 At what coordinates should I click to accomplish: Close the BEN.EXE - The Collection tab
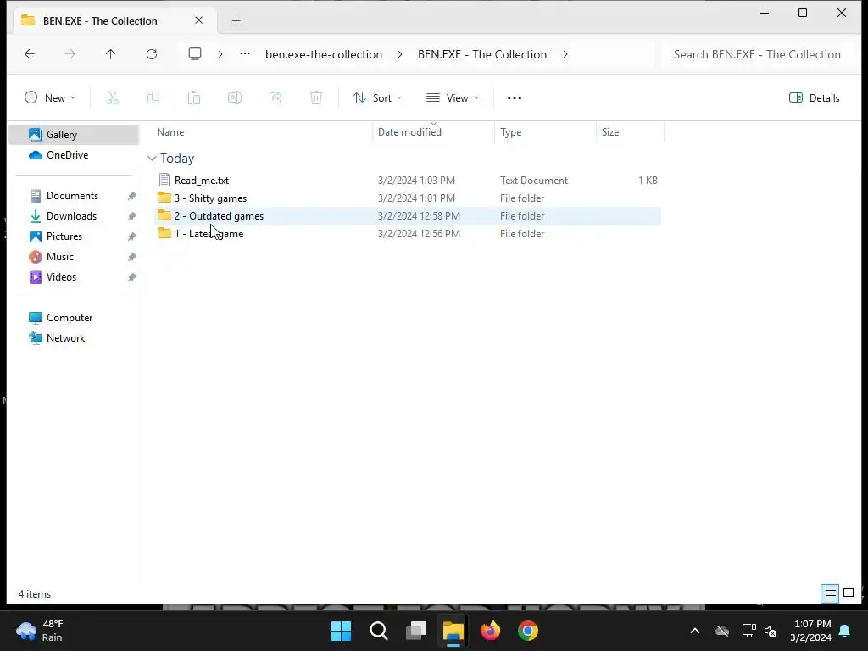click(198, 20)
